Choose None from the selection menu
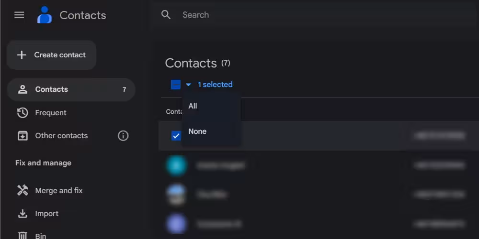Viewport: 479px width, 239px height. (x=197, y=131)
